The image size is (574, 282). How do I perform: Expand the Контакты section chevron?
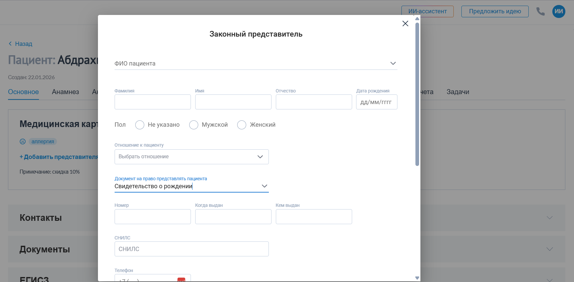click(x=550, y=218)
